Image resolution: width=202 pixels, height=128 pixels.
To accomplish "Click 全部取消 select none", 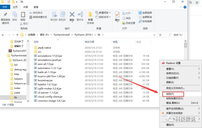I will (145, 17).
